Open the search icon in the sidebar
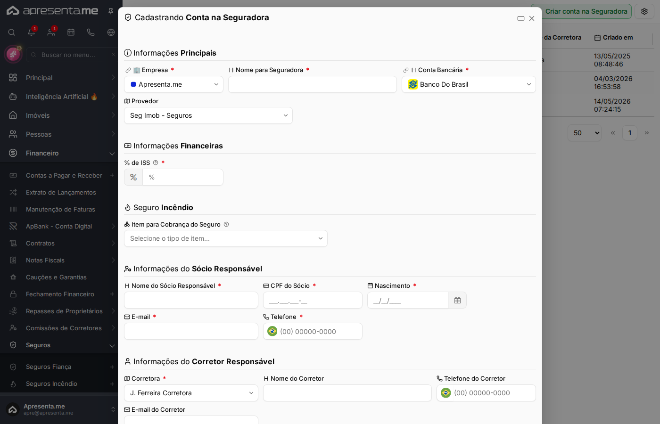The width and height of the screenshot is (660, 424). click(12, 33)
